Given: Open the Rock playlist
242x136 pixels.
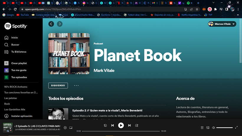Looking at the screenshot, I should tap(7, 104).
